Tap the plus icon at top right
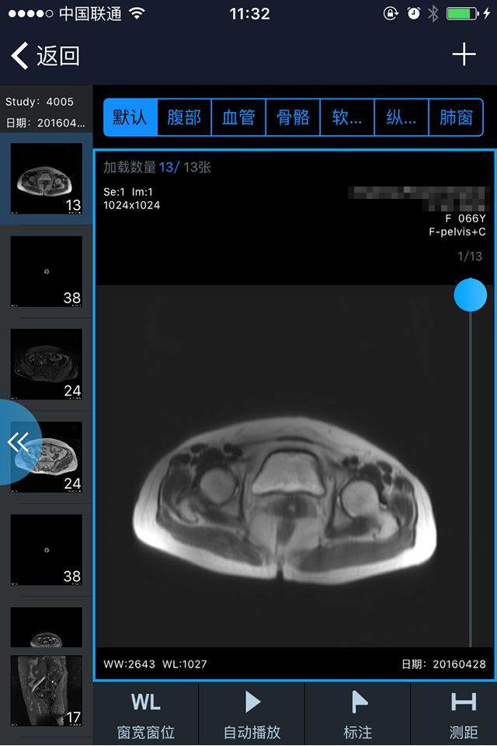 (464, 54)
